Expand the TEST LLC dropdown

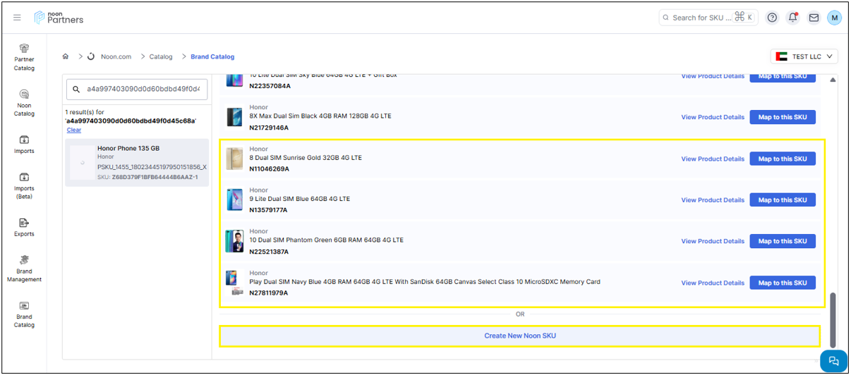(804, 56)
